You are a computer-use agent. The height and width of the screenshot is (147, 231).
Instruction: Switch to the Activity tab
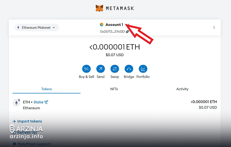point(182,89)
